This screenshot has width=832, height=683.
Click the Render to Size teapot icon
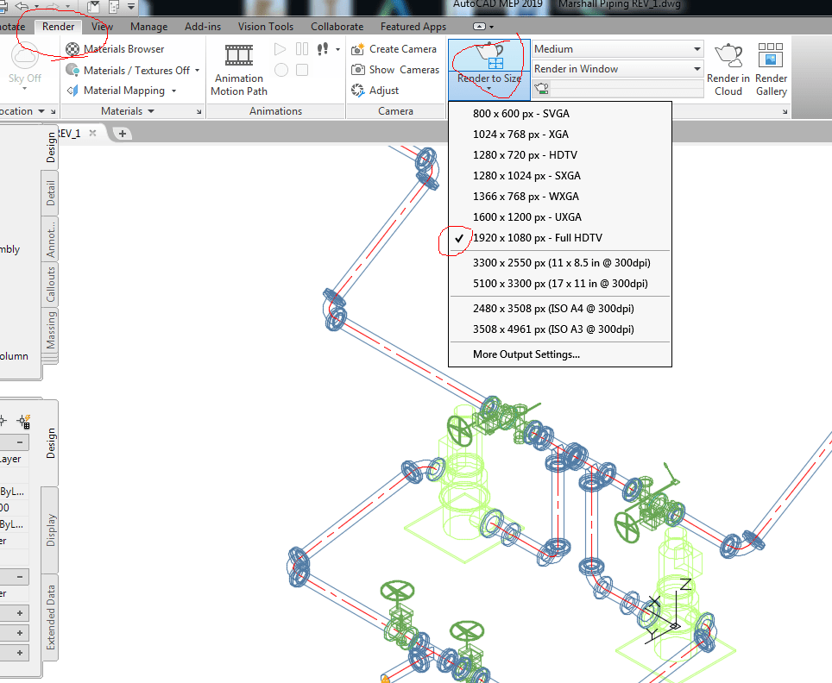488,53
